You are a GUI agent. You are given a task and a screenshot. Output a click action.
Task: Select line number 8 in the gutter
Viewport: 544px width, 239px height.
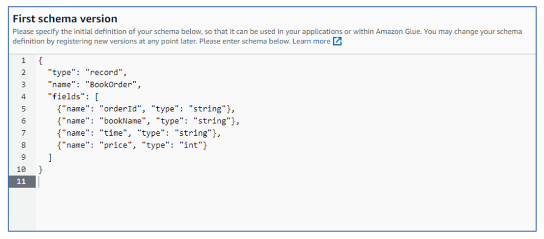23,145
